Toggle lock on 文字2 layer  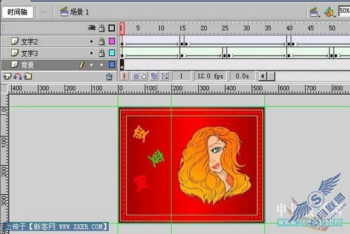pos(102,41)
